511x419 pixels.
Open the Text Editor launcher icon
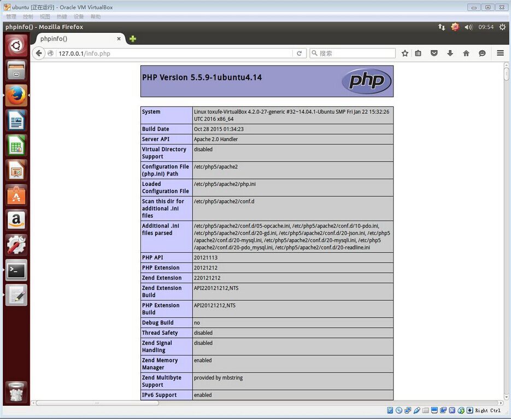tap(16, 295)
